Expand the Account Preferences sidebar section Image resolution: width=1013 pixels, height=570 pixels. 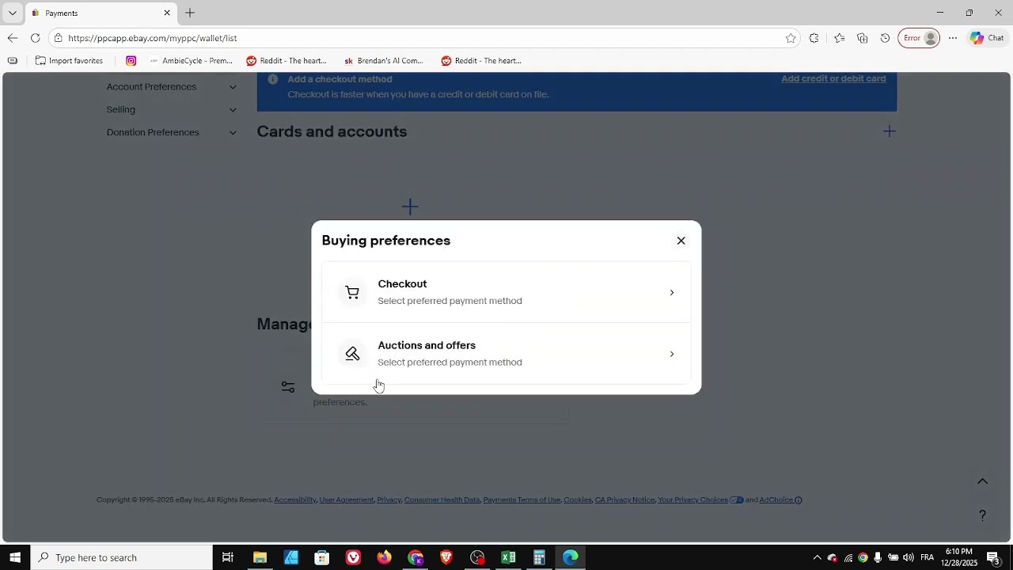click(x=172, y=87)
